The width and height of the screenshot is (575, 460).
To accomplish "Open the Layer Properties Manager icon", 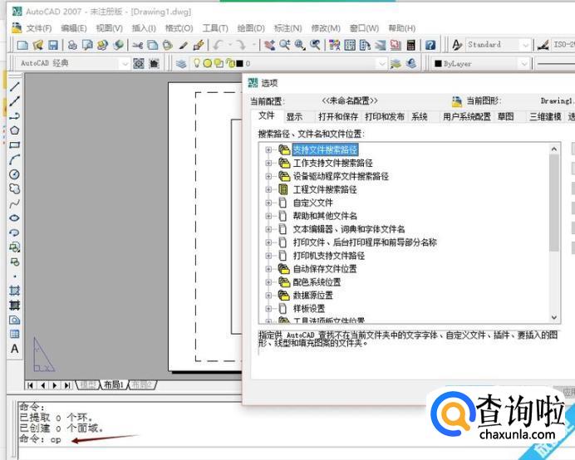I will (x=181, y=64).
